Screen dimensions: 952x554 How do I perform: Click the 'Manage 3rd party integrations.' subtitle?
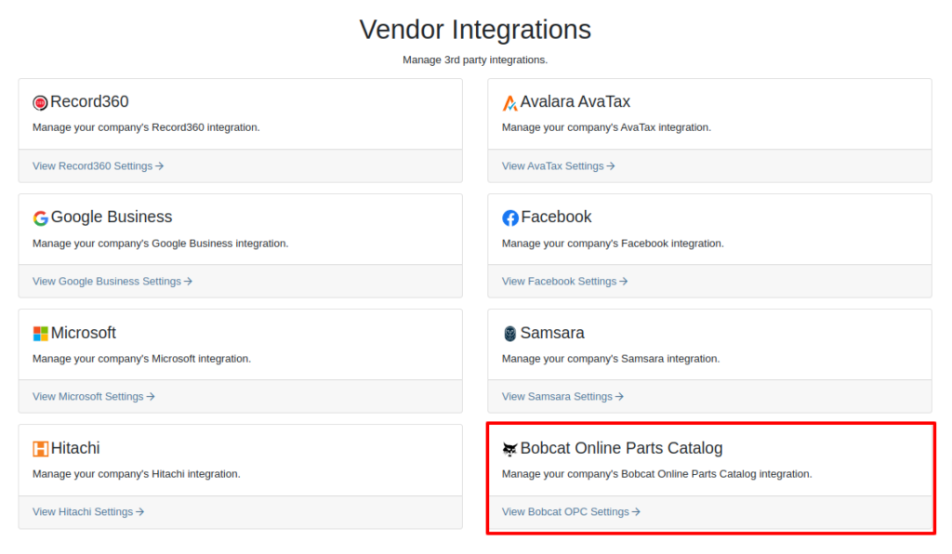click(x=475, y=60)
